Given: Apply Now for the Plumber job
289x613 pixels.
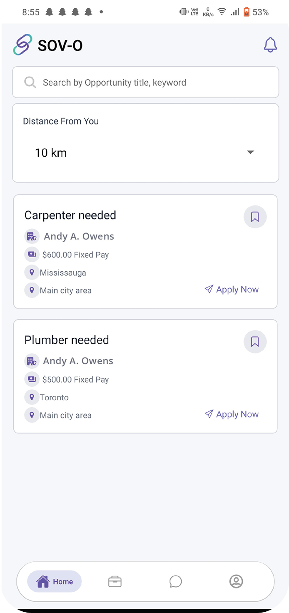Looking at the screenshot, I should [x=232, y=414].
